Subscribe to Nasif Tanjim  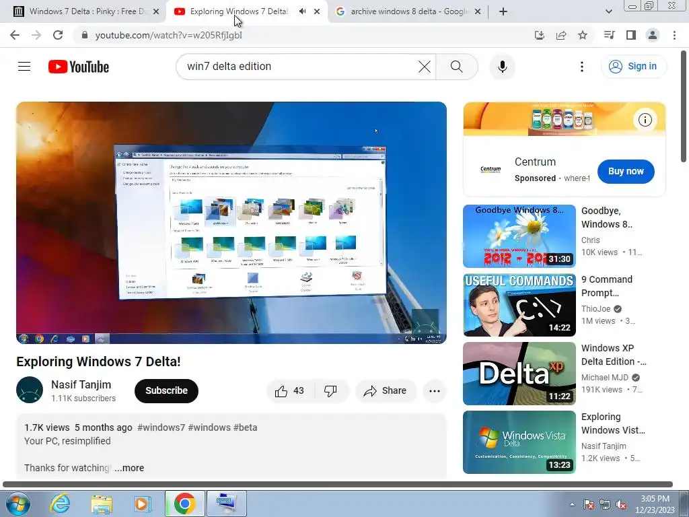click(x=166, y=391)
